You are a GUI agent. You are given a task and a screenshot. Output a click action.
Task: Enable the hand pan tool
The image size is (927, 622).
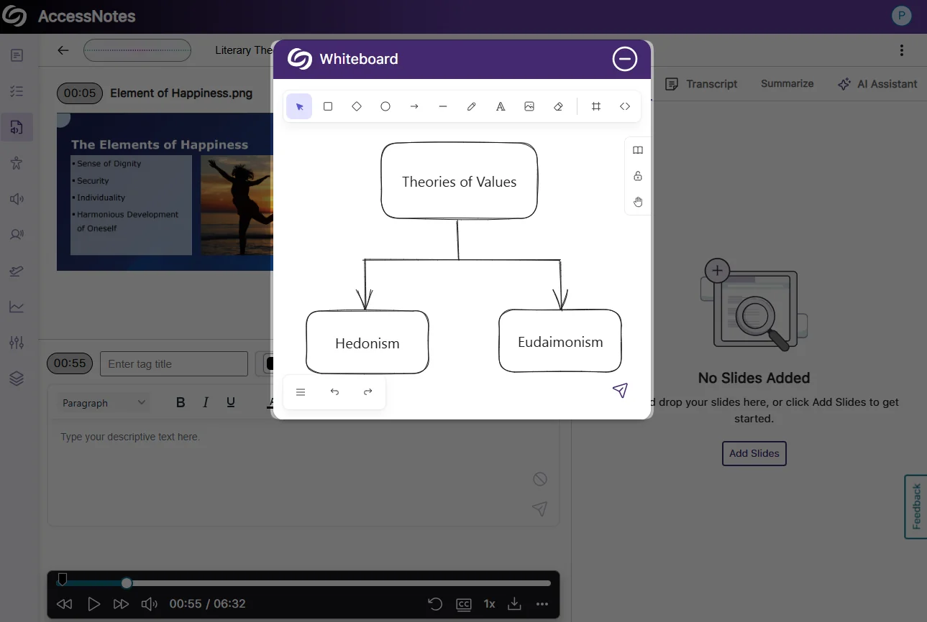(x=638, y=202)
